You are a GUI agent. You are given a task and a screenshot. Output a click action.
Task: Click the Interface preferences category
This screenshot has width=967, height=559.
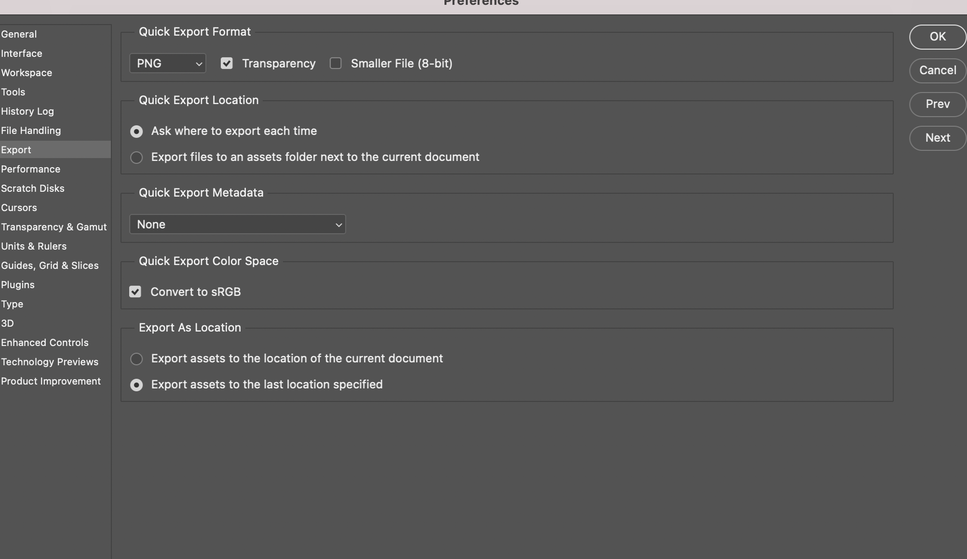[21, 53]
